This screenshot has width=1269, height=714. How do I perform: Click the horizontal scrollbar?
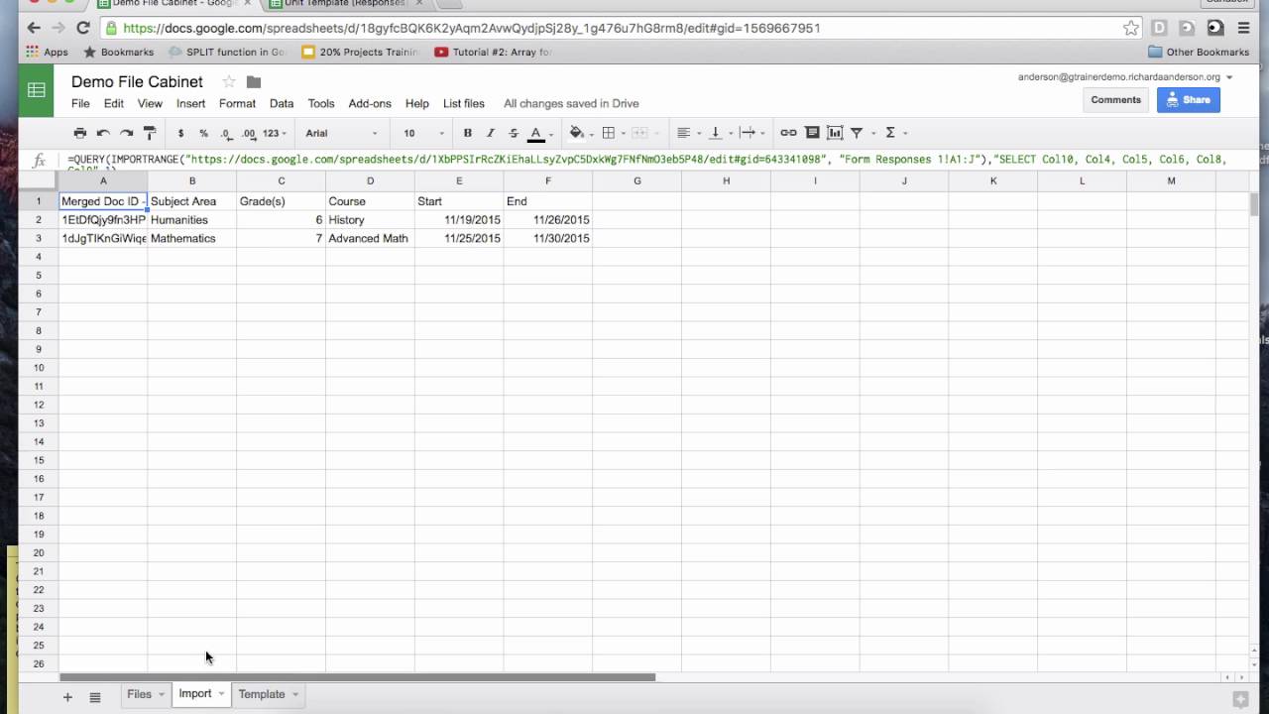pos(357,677)
